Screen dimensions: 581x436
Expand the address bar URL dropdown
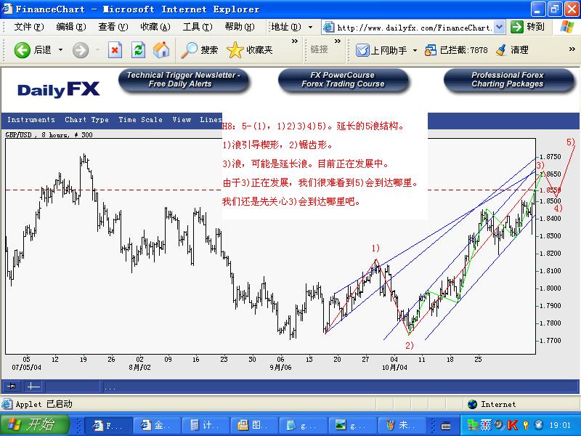click(x=499, y=27)
